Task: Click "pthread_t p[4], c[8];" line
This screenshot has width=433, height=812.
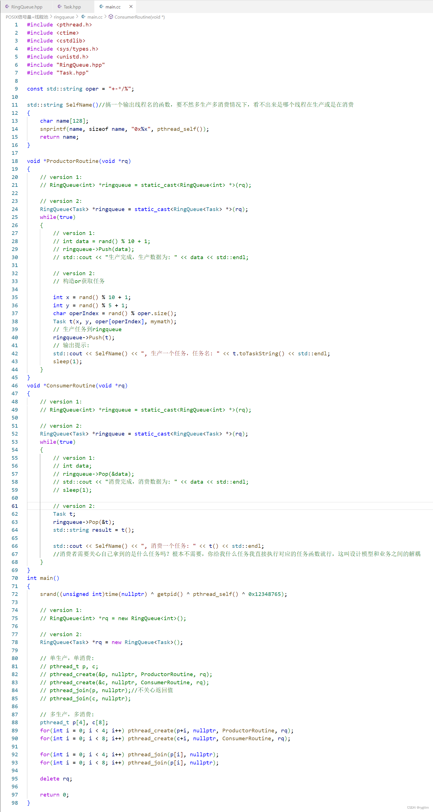Action: pyautogui.click(x=74, y=723)
